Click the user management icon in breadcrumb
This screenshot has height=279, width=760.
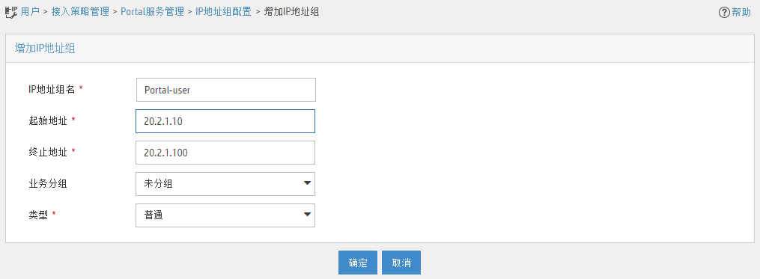point(10,12)
